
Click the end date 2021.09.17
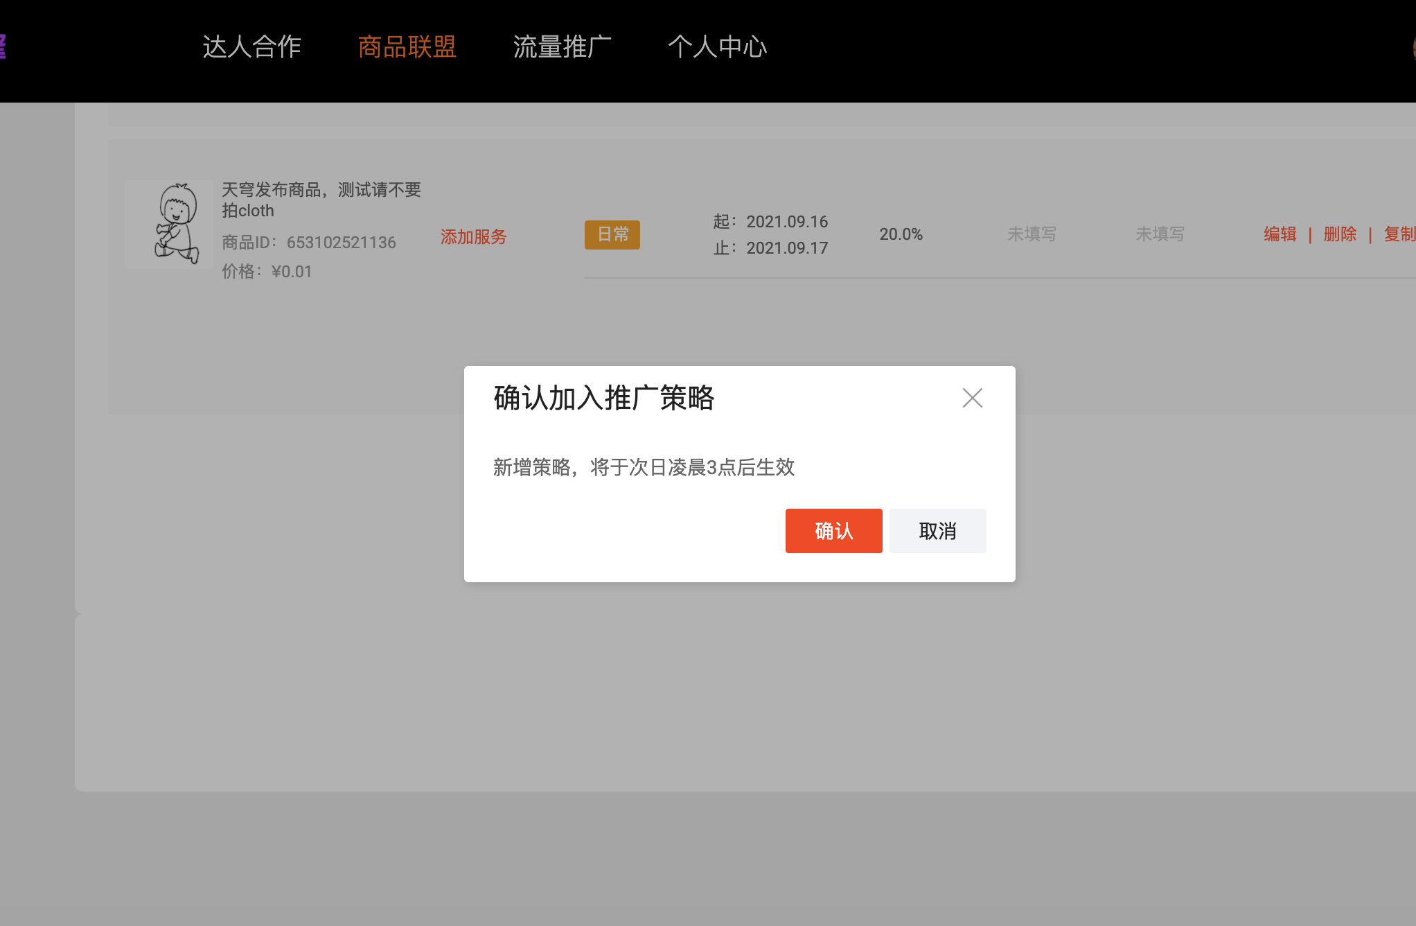coord(787,248)
